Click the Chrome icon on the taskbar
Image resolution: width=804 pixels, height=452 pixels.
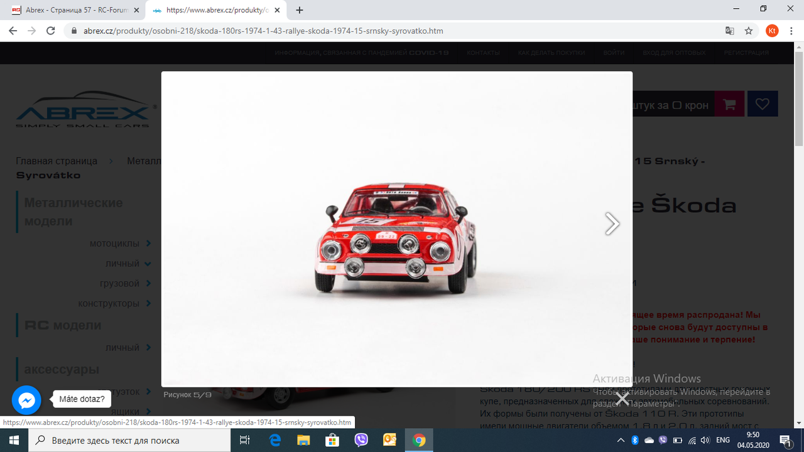[x=419, y=440]
